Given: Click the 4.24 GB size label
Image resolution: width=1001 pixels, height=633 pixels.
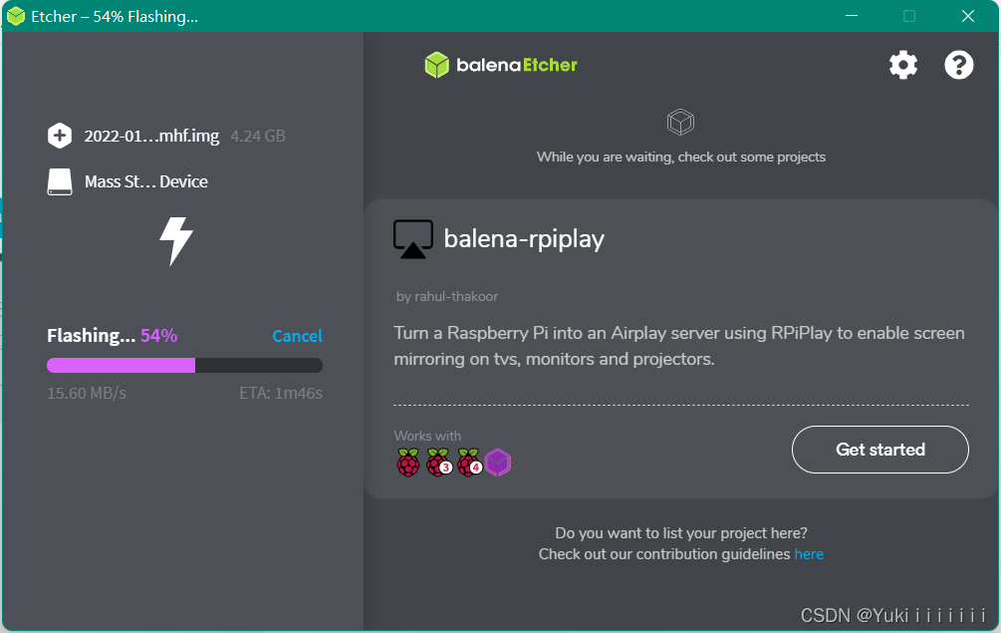Looking at the screenshot, I should 258,136.
